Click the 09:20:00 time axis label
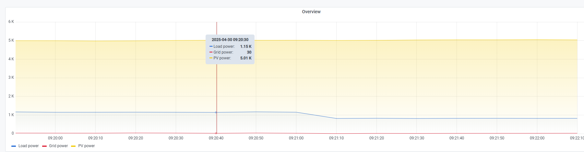Screen dimensions: 584x152 click(55, 138)
